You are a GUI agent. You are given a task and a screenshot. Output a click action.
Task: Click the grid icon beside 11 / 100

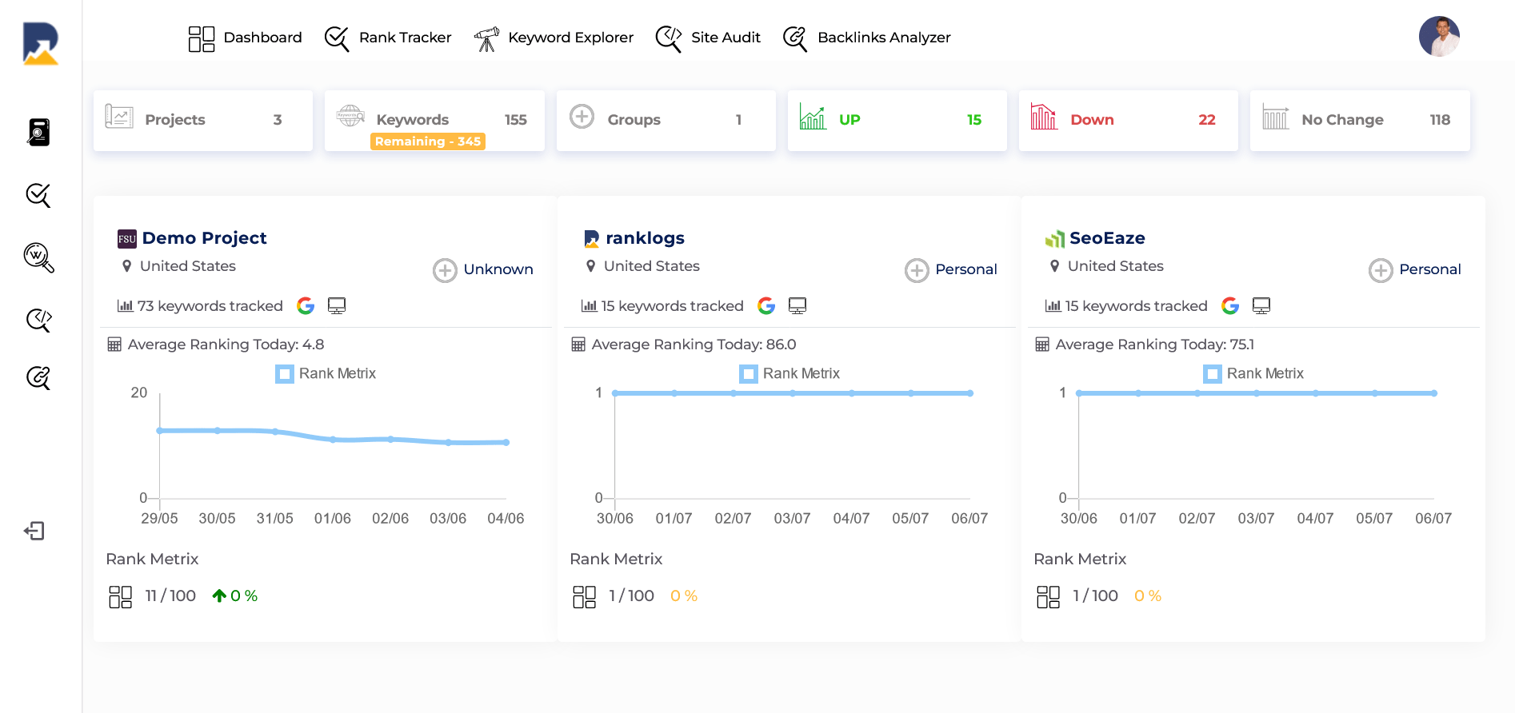(120, 597)
